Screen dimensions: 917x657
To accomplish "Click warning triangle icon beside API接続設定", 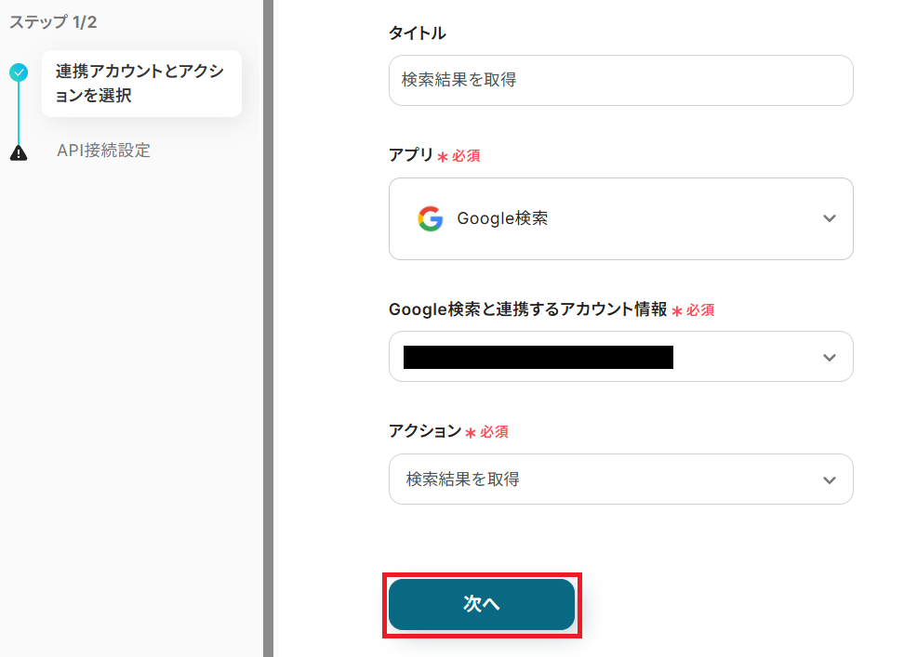I will 19,152.
